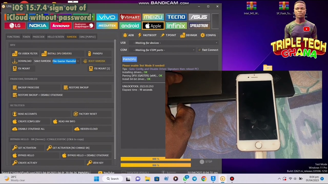Select the Apple brand tile
This screenshot has width=328, height=184.
(x=153, y=26)
